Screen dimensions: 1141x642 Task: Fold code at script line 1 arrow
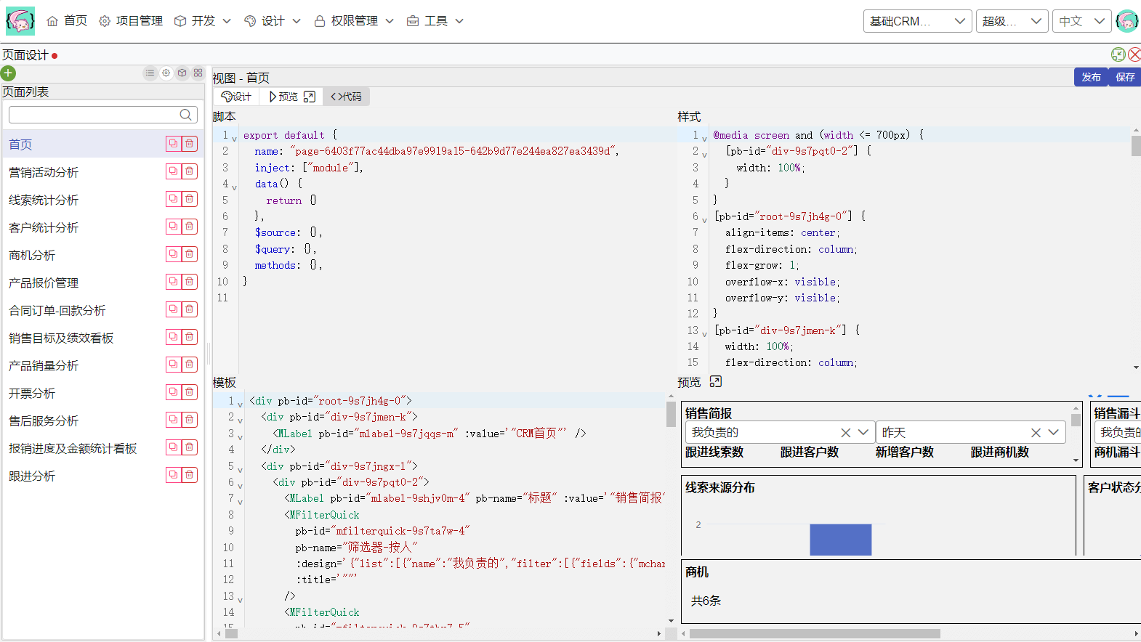(x=234, y=138)
